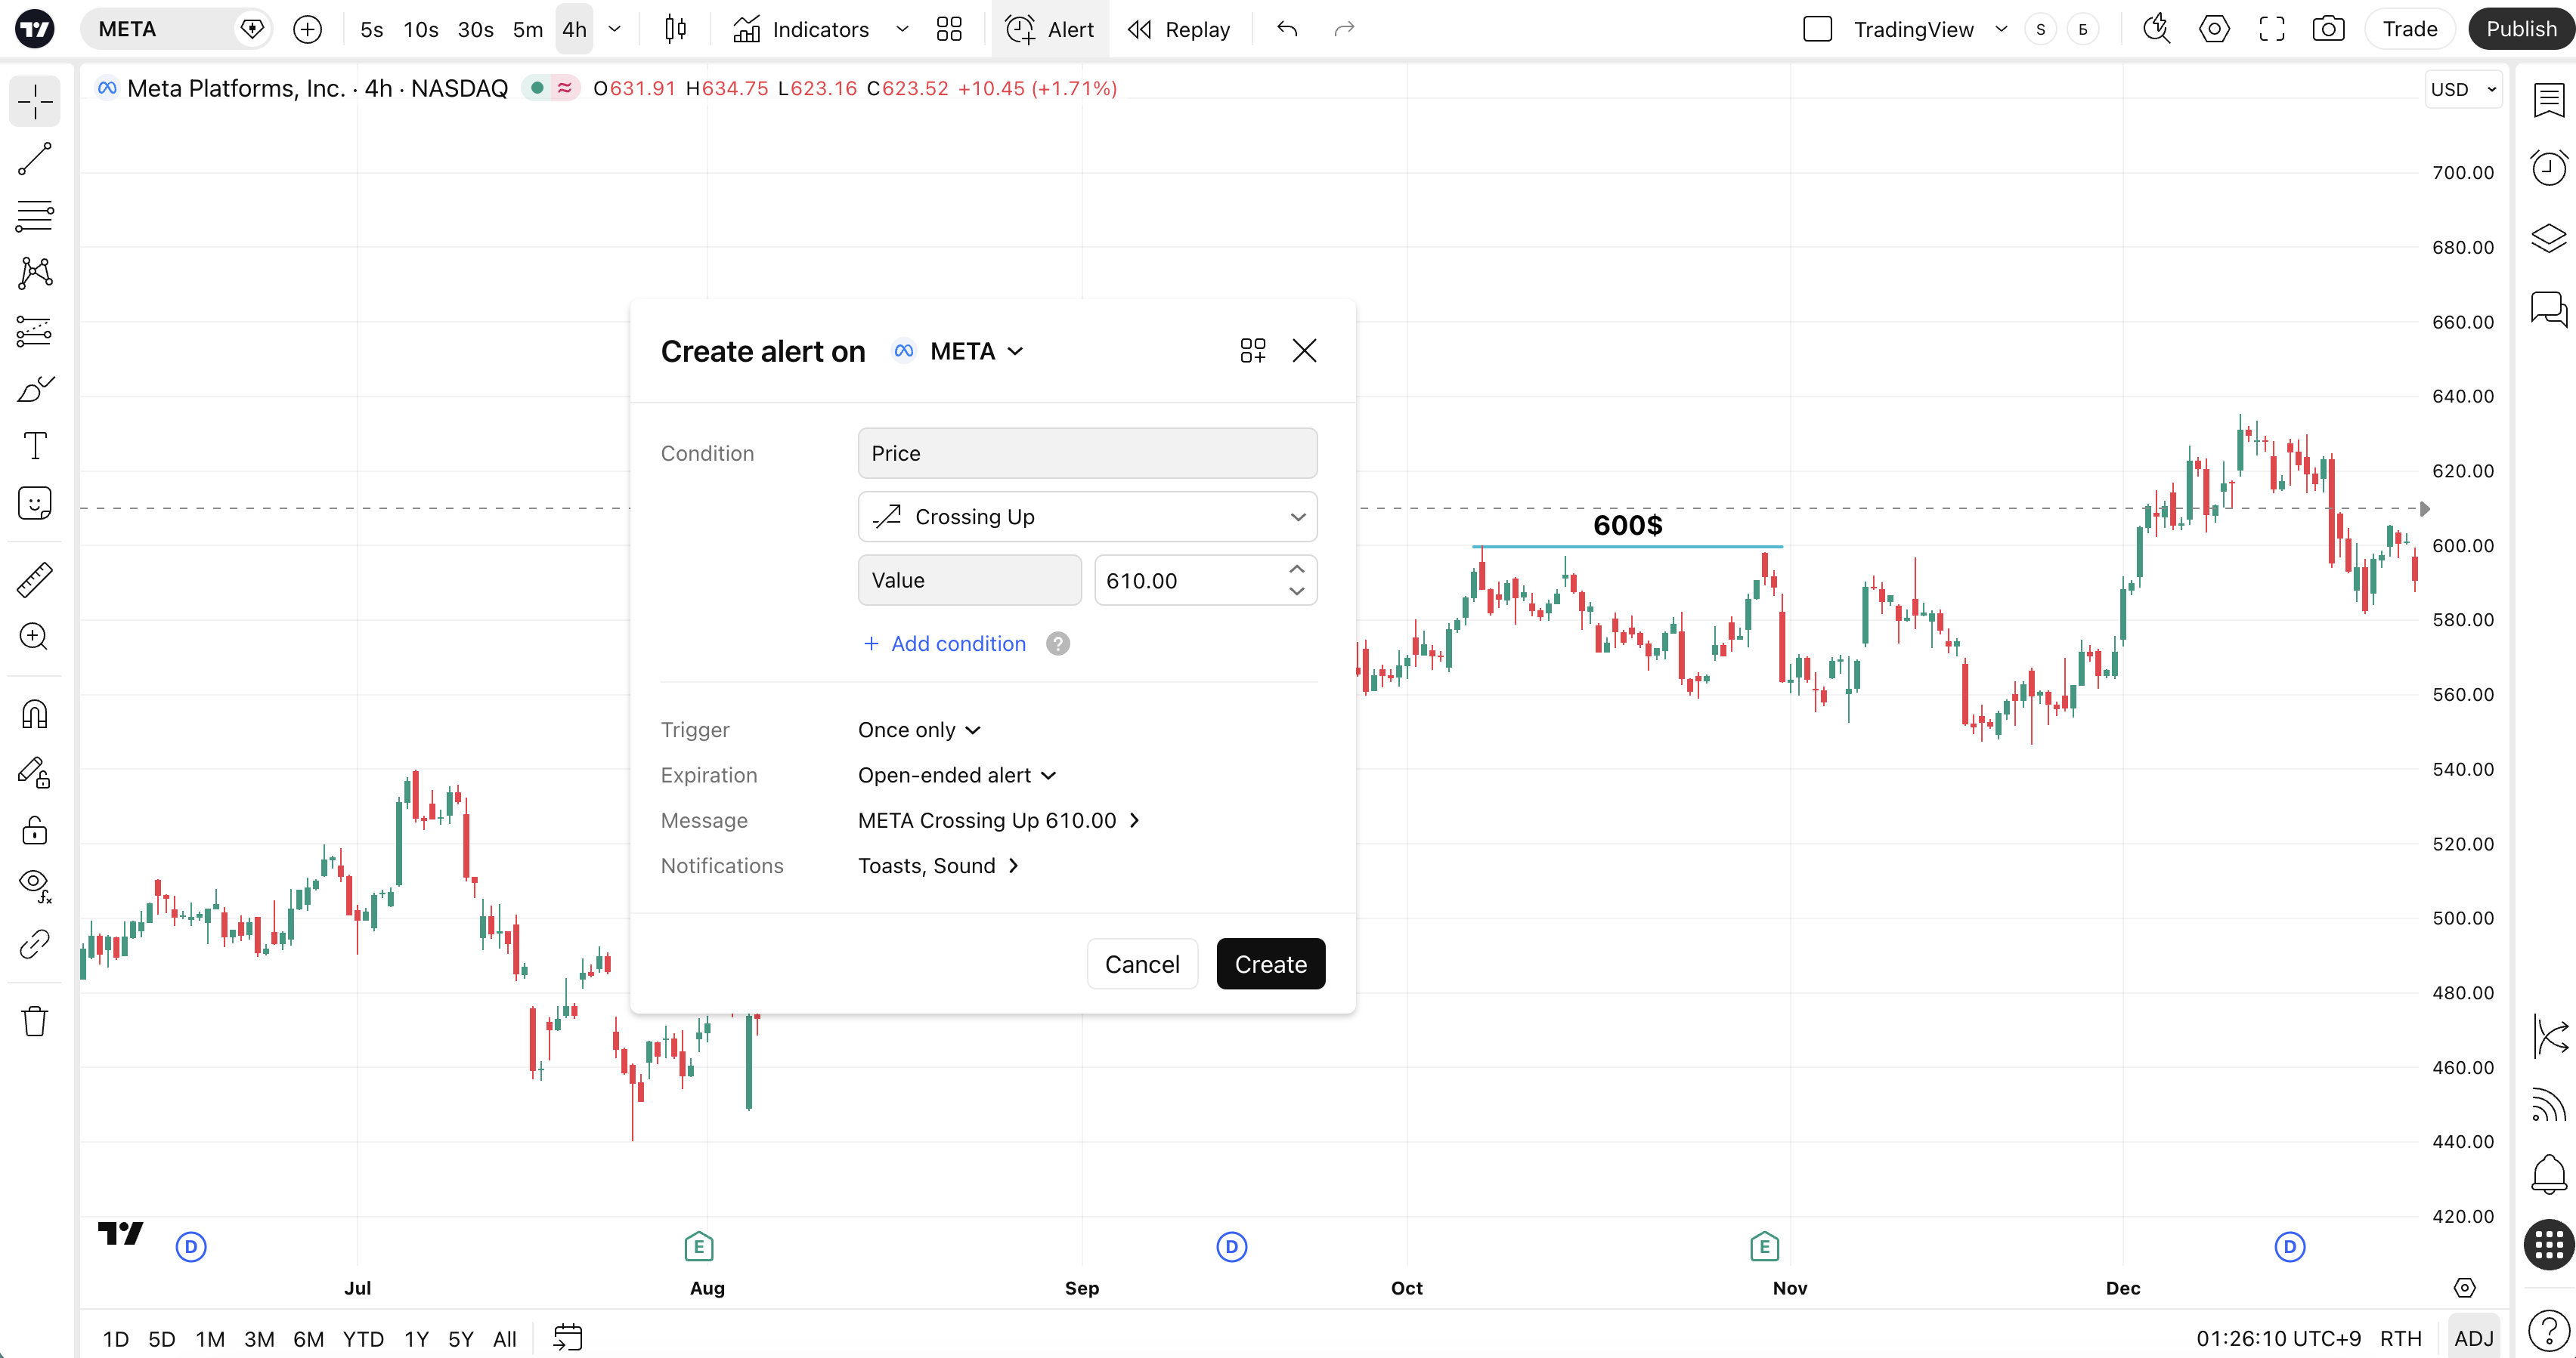The height and width of the screenshot is (1358, 2576).
Task: Select the Fibonacci retracement tool
Action: (35, 216)
